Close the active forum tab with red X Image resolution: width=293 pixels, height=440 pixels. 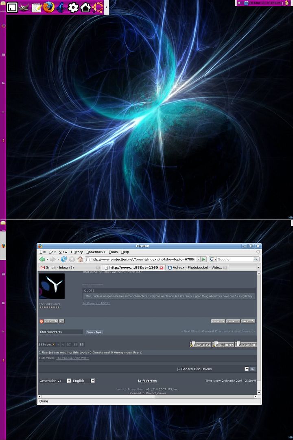click(x=162, y=267)
